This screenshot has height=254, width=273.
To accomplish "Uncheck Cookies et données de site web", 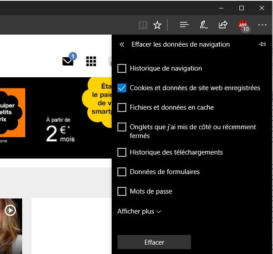I will pos(122,88).
